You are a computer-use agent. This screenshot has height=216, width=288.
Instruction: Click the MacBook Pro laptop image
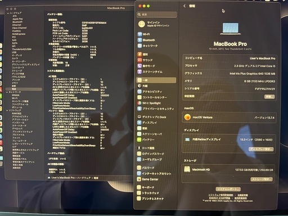click(x=231, y=29)
